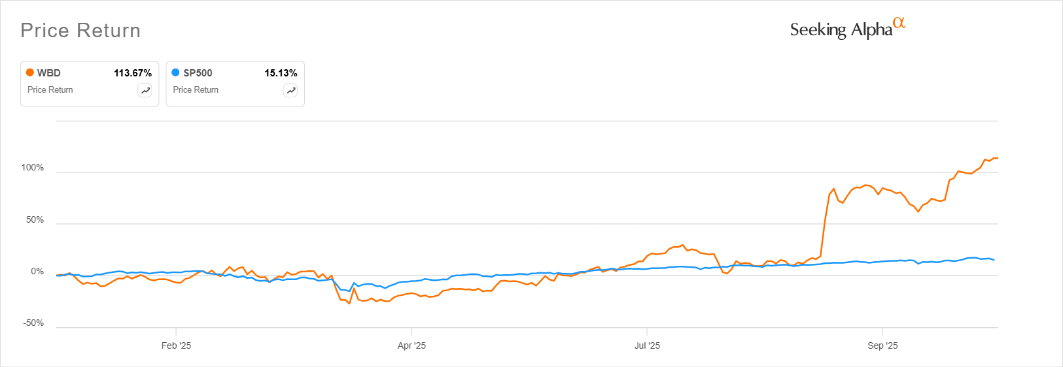1063x367 pixels.
Task: Click the 100% y-axis label
Action: click(x=33, y=168)
